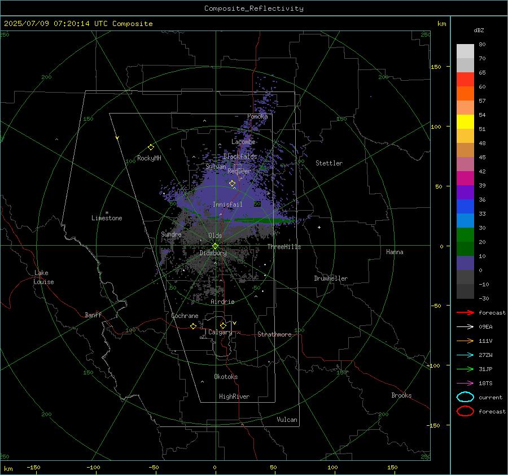Image resolution: width=508 pixels, height=475 pixels.
Task: Click the Calgary city label
Action: [220, 332]
